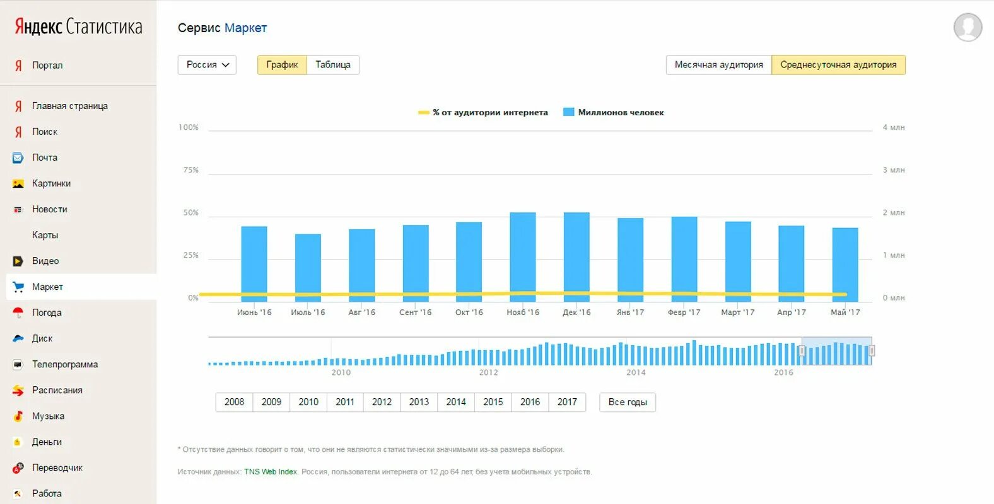This screenshot has height=504, width=994.
Task: Select Среднесуточная аудитория mode
Action: tap(838, 65)
